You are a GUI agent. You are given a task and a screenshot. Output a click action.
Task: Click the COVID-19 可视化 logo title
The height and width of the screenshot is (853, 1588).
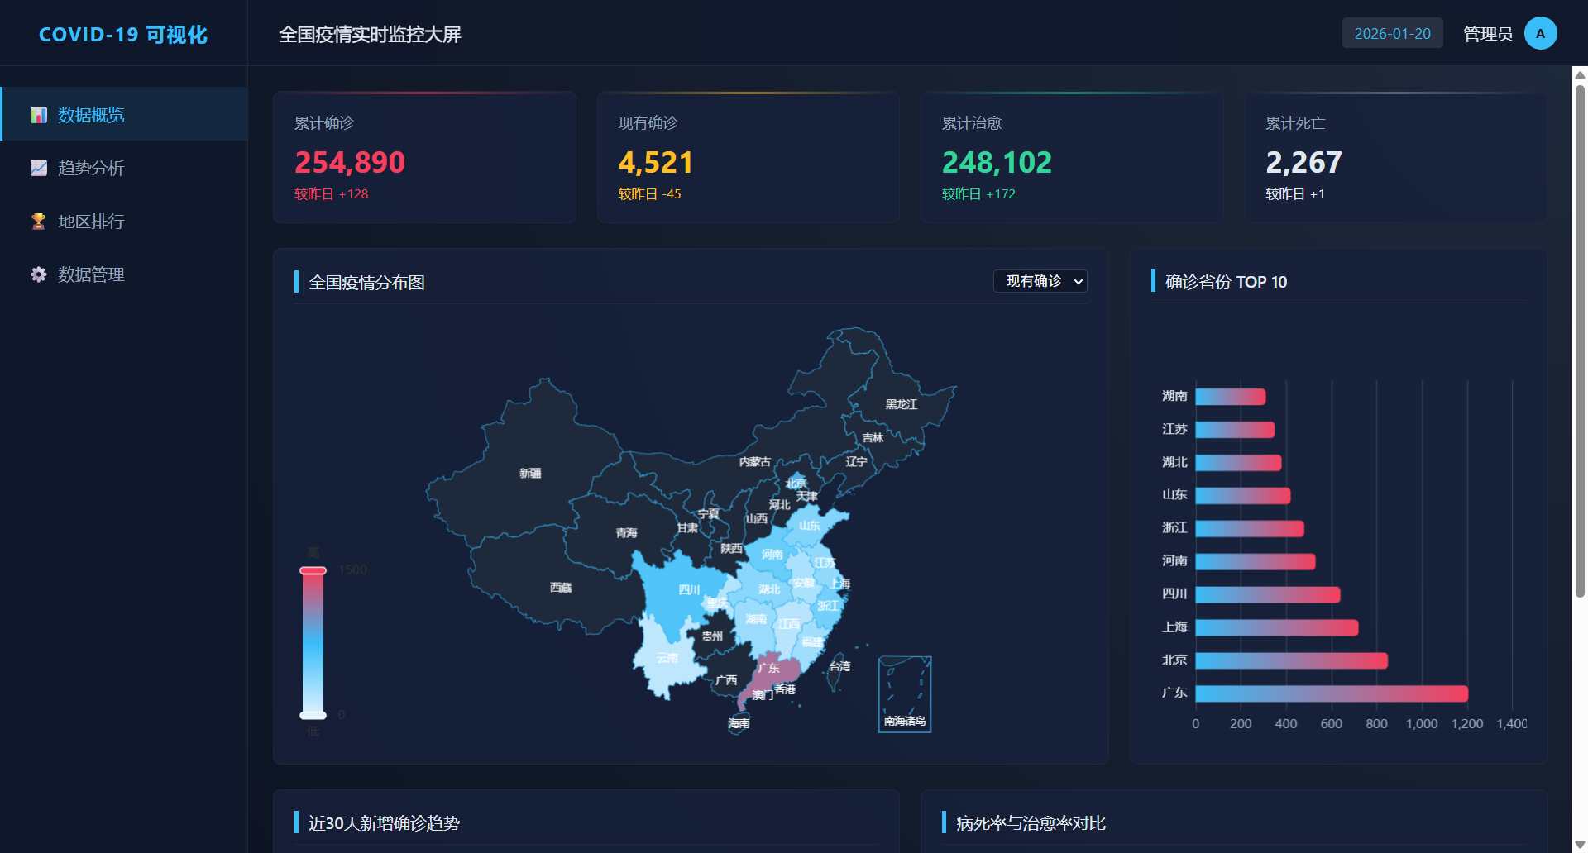click(x=123, y=35)
